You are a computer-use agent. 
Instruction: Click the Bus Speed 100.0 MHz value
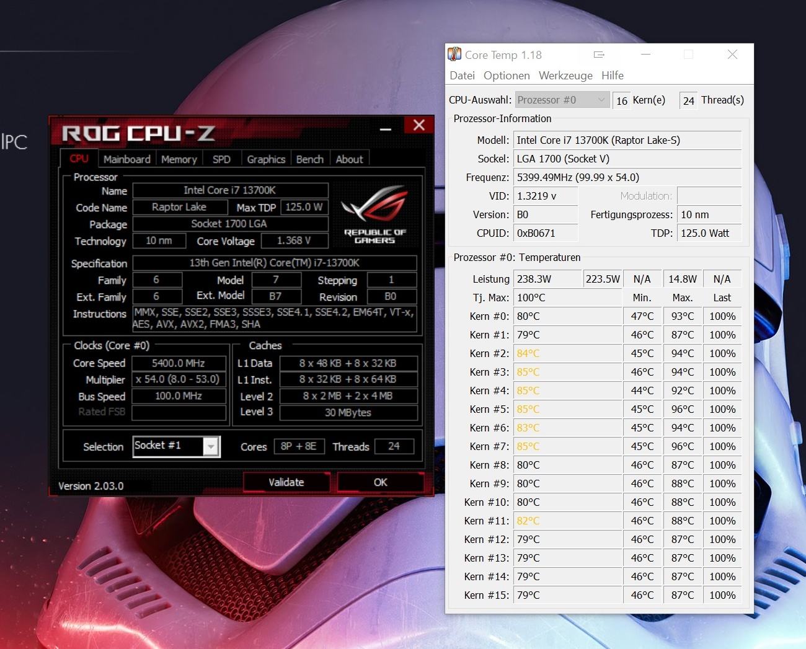[x=179, y=396]
